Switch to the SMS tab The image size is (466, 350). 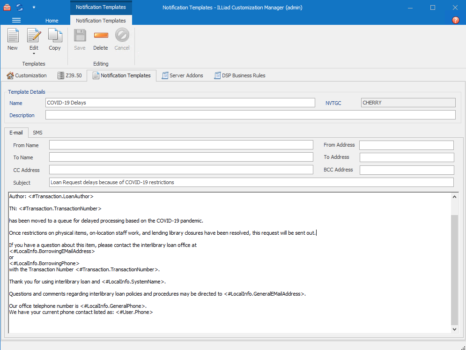point(37,133)
